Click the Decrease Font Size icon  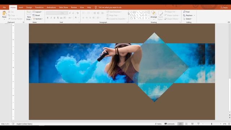tap(73, 13)
